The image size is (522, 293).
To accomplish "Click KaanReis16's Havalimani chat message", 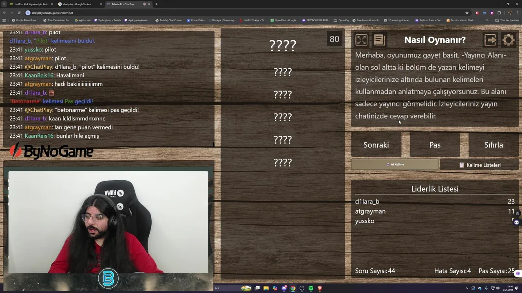I will pos(47,75).
